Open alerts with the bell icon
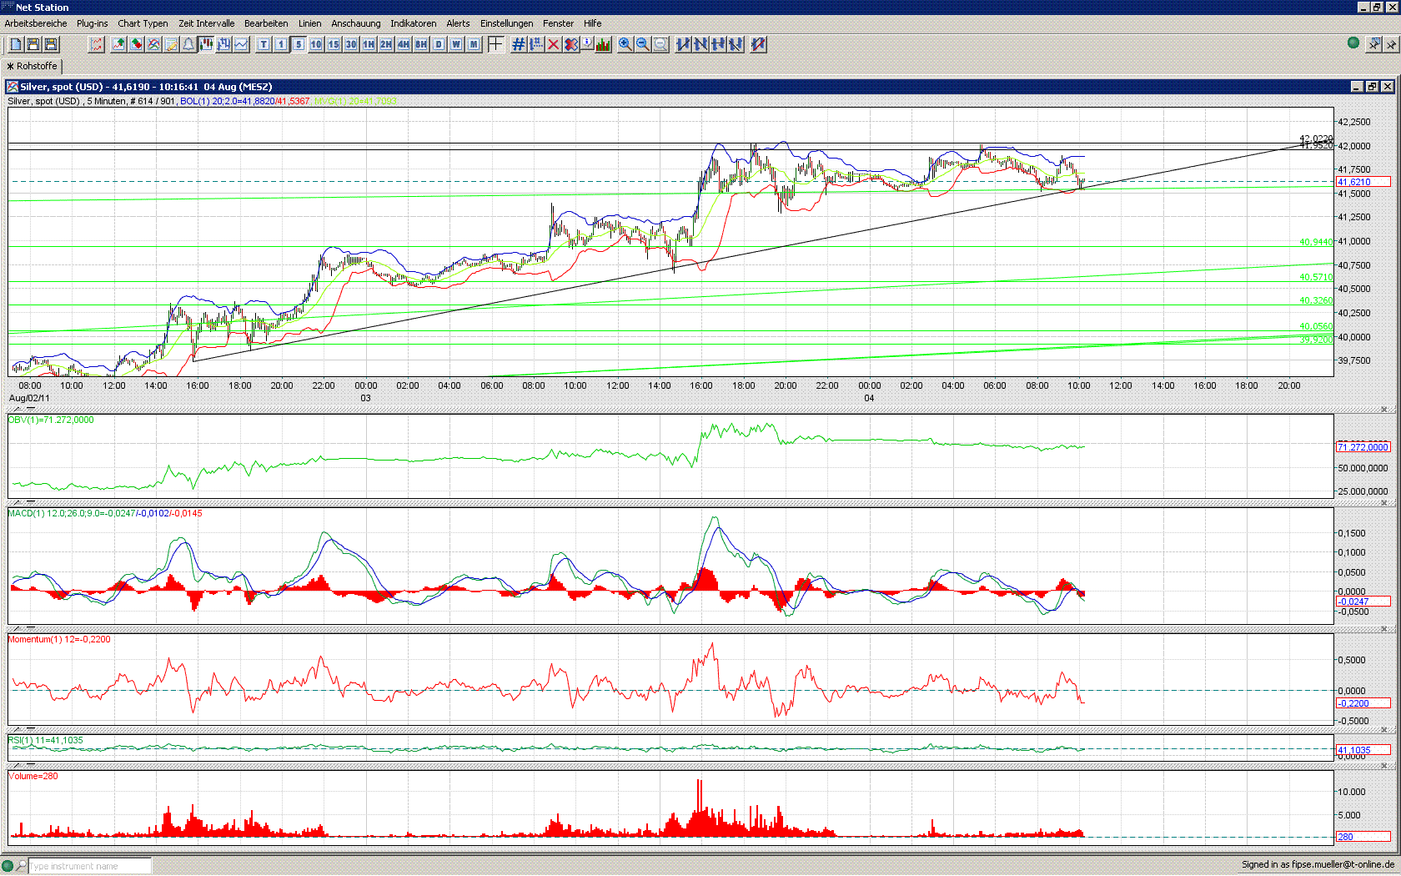This screenshot has width=1401, height=876. 188,44
